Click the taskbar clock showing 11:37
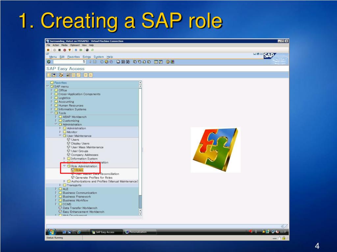This screenshot has width=337, height=252. point(283,232)
